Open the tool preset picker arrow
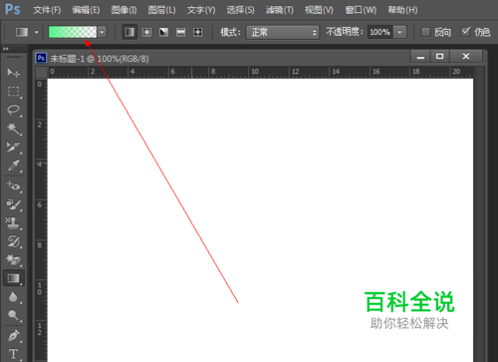The height and width of the screenshot is (362, 498). click(37, 32)
